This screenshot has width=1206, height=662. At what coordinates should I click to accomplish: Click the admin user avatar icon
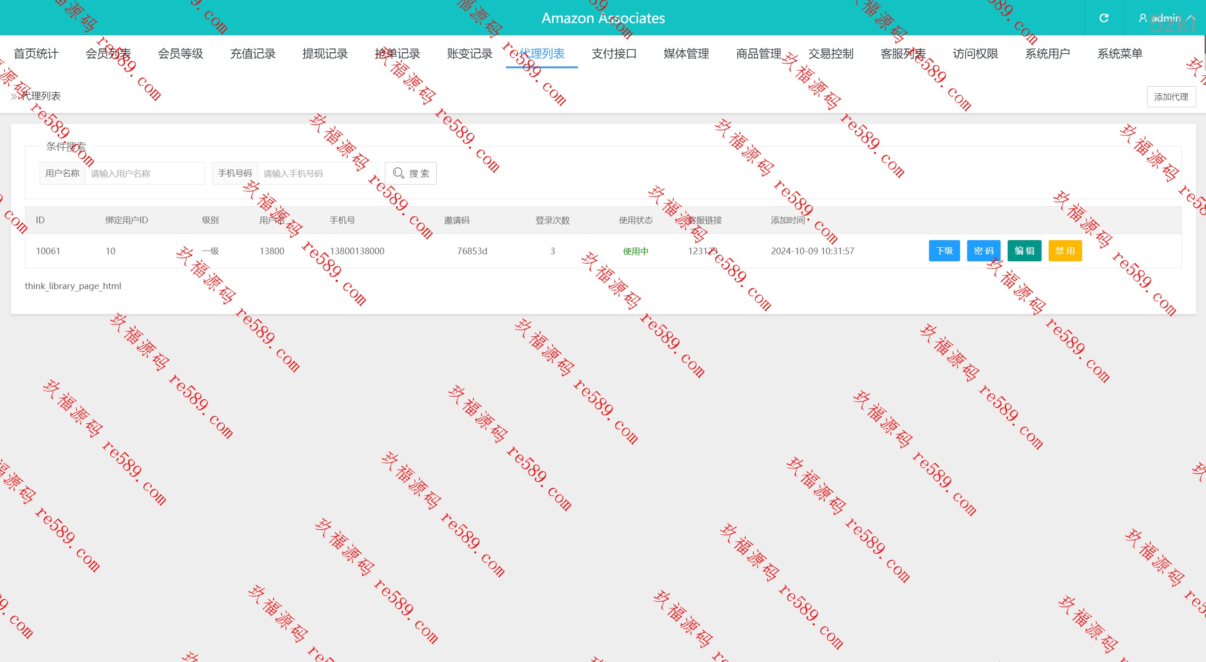coord(1142,18)
